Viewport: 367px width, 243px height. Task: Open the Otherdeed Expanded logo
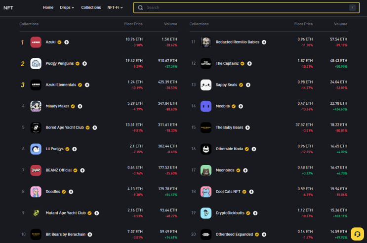pos(206,234)
